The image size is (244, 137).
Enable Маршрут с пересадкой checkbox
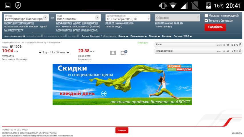[x=207, y=15]
